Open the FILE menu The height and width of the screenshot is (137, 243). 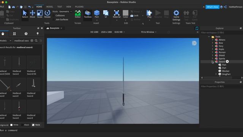tap(2, 7)
